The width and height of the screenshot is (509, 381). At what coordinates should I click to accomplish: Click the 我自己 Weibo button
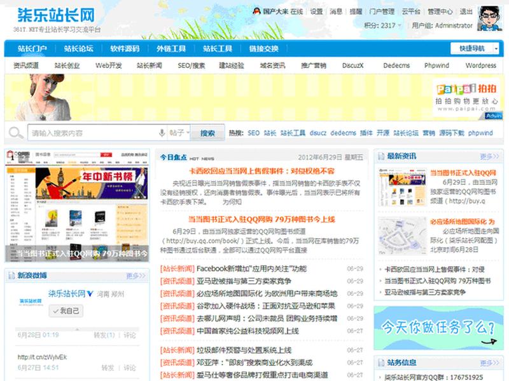(66, 311)
